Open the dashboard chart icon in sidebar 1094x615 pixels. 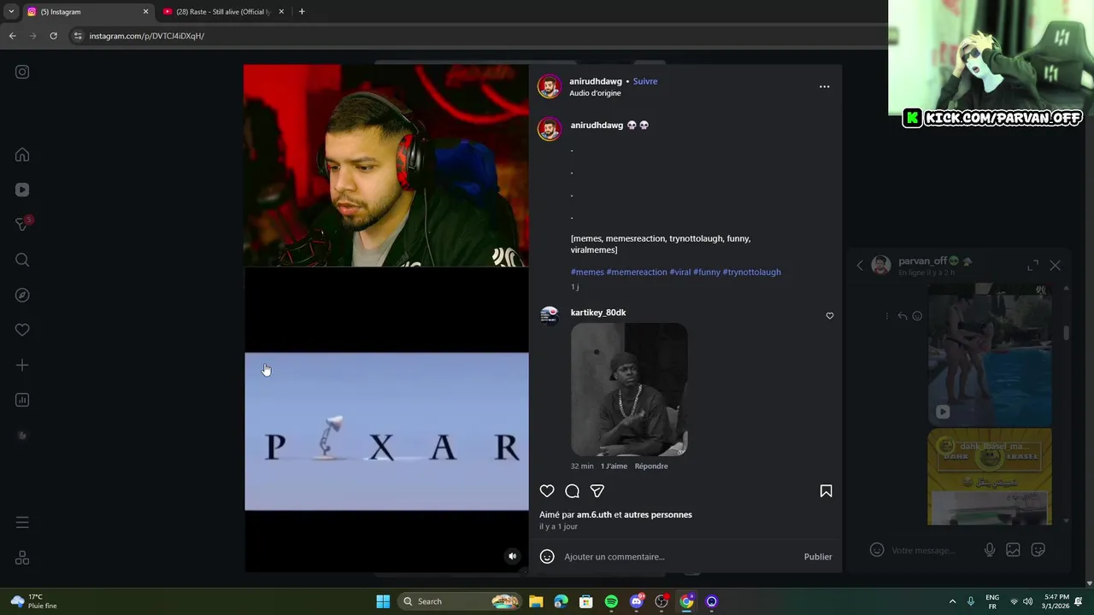tap(22, 400)
